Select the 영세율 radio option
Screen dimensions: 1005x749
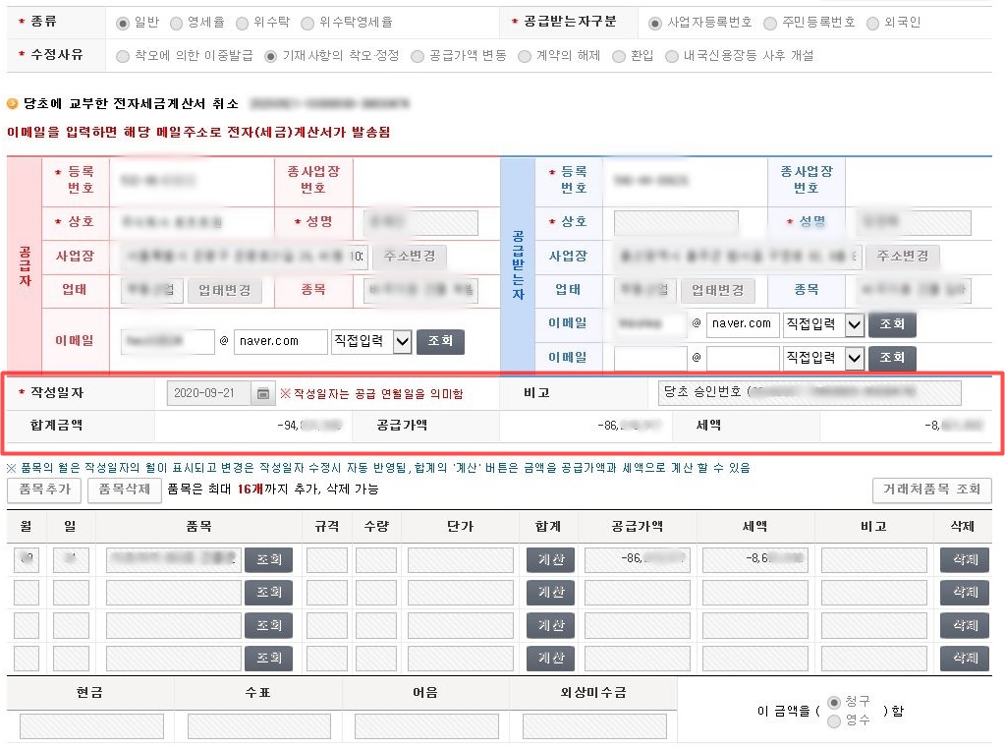pyautogui.click(x=176, y=24)
